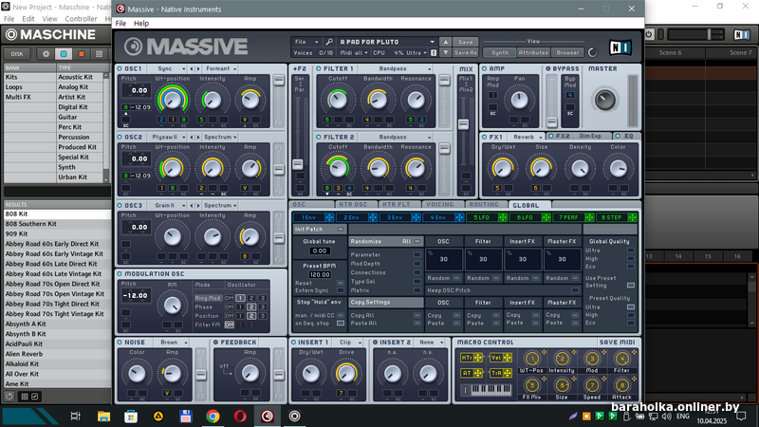This screenshot has height=427, width=759.
Task: Toggle Filter 2 power indicator
Action: pos(319,137)
